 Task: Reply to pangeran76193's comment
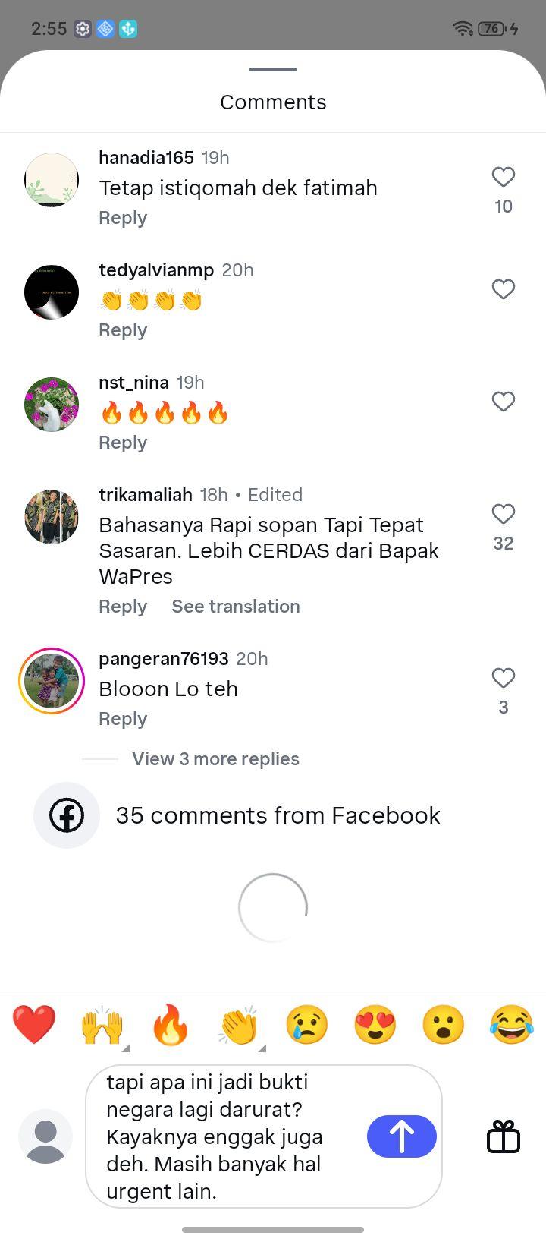click(x=123, y=719)
